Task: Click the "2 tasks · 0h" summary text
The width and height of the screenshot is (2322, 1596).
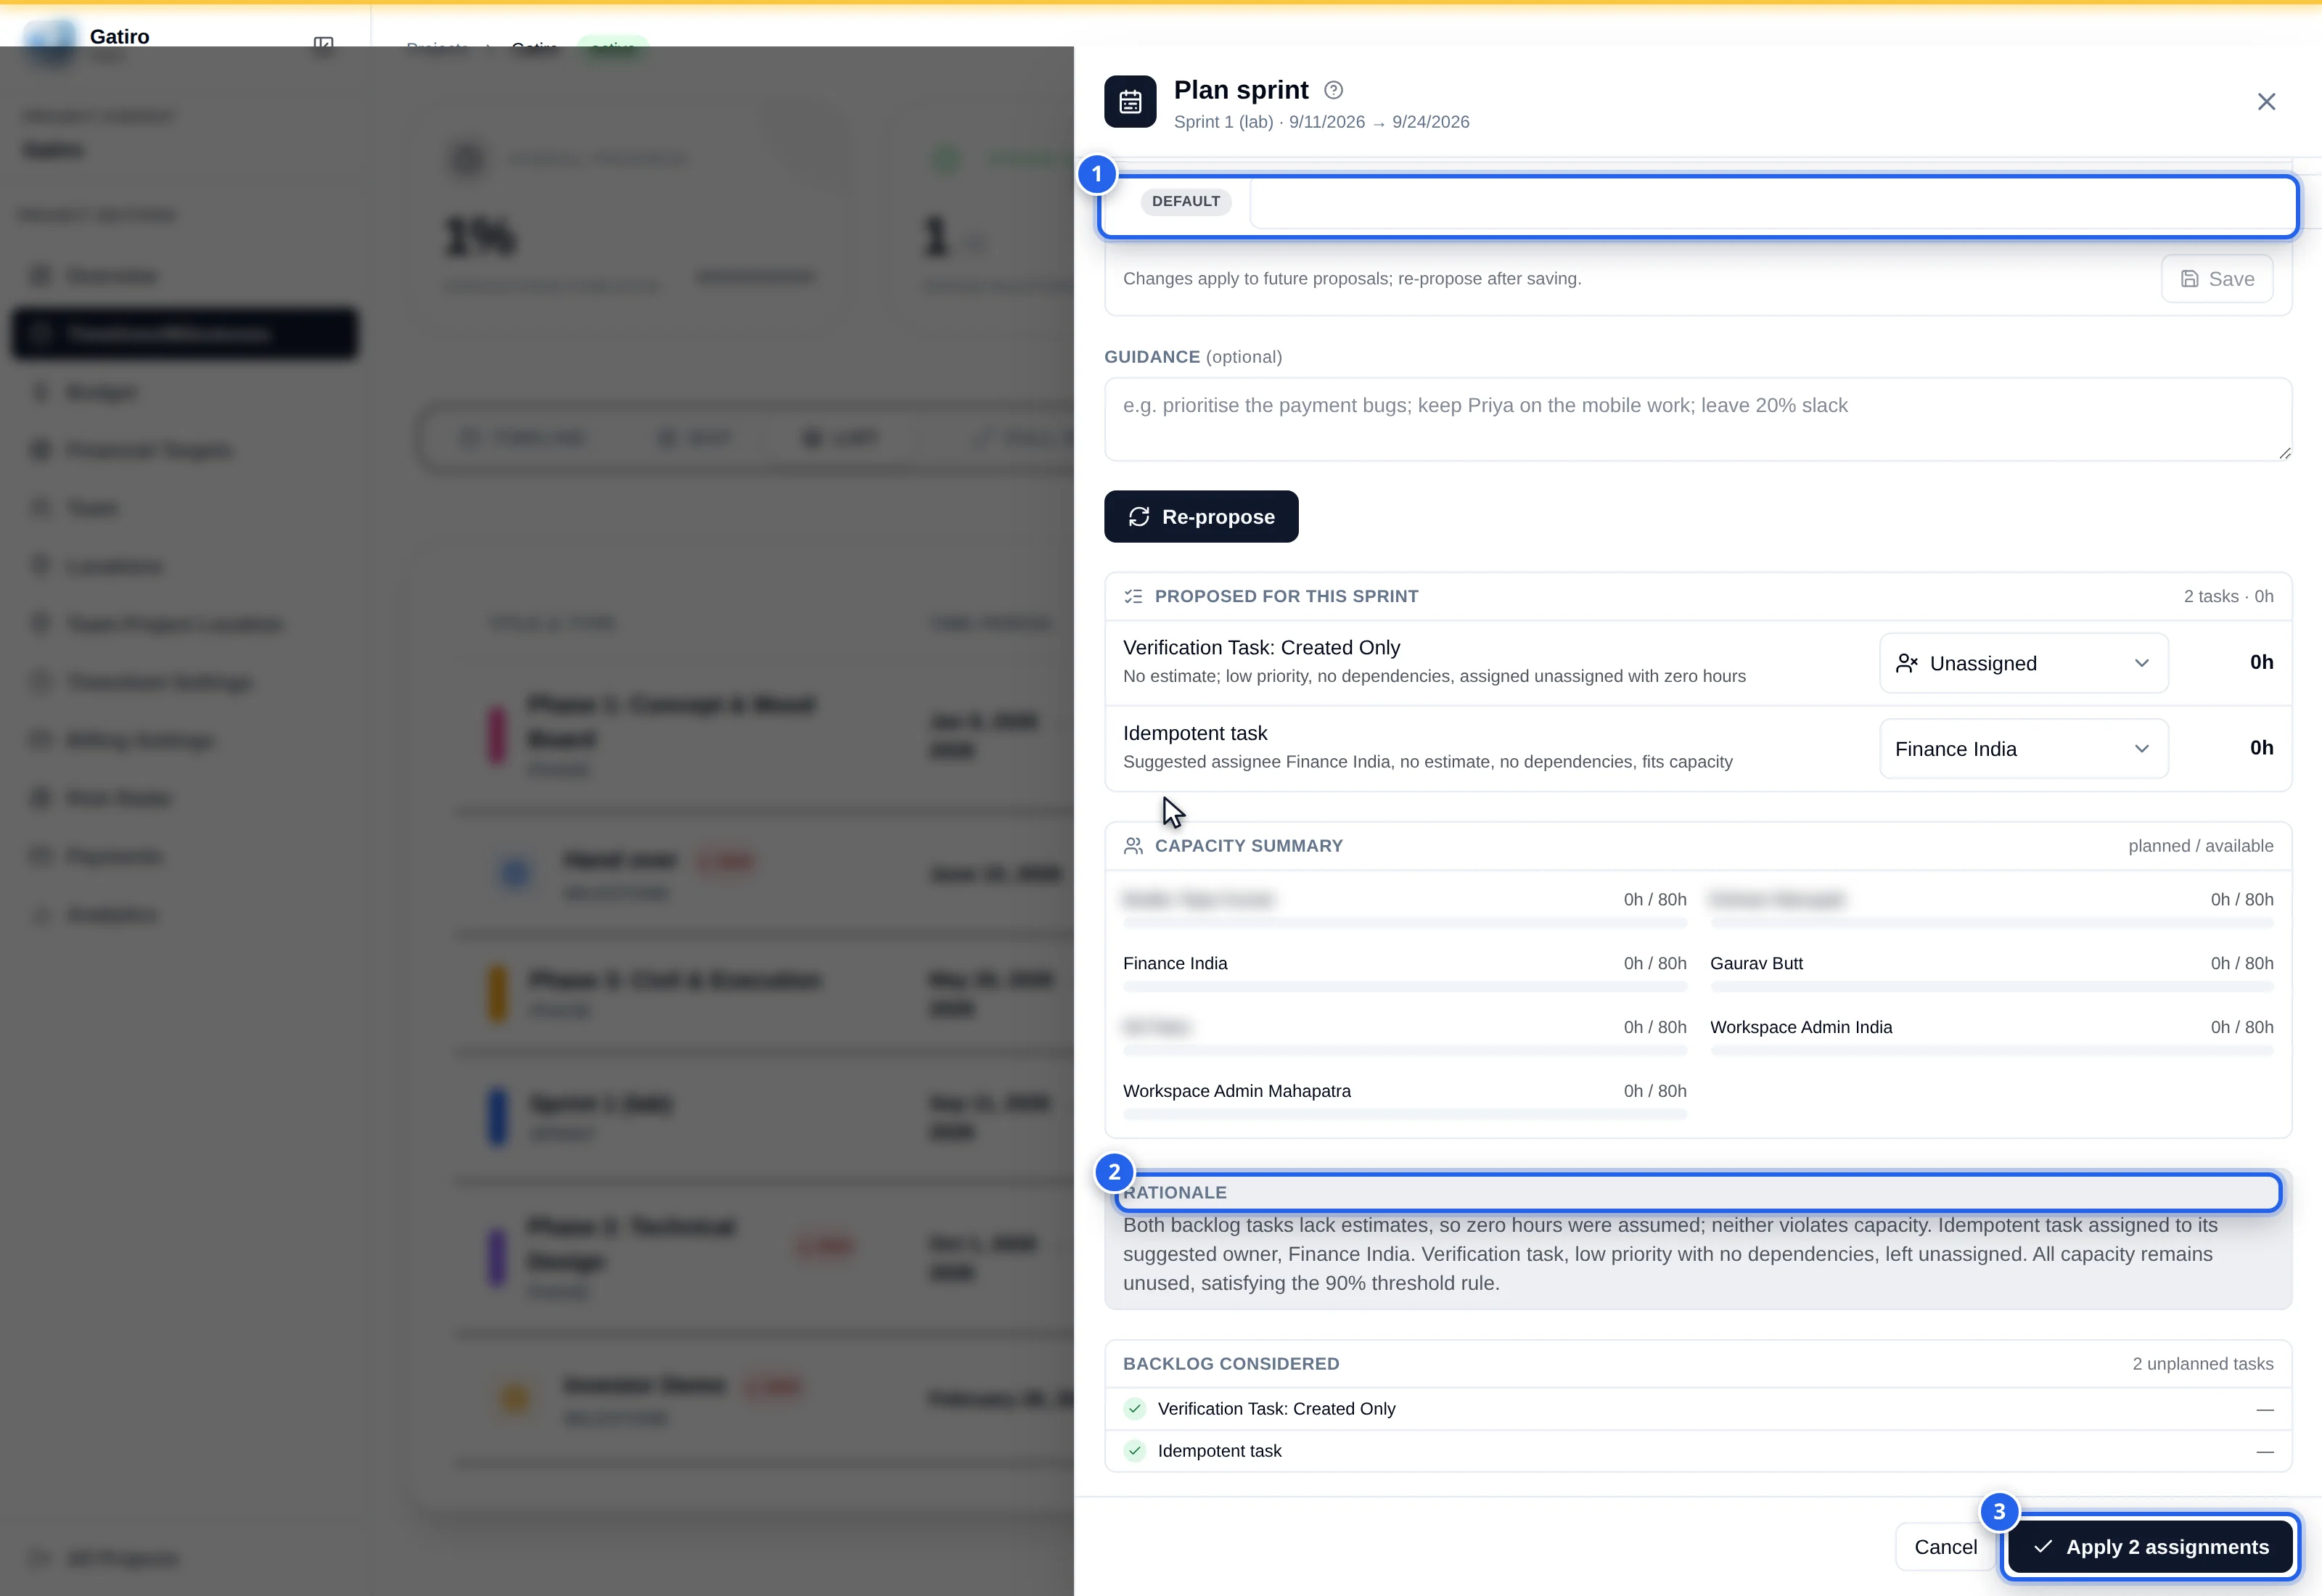Action: coord(2228,596)
